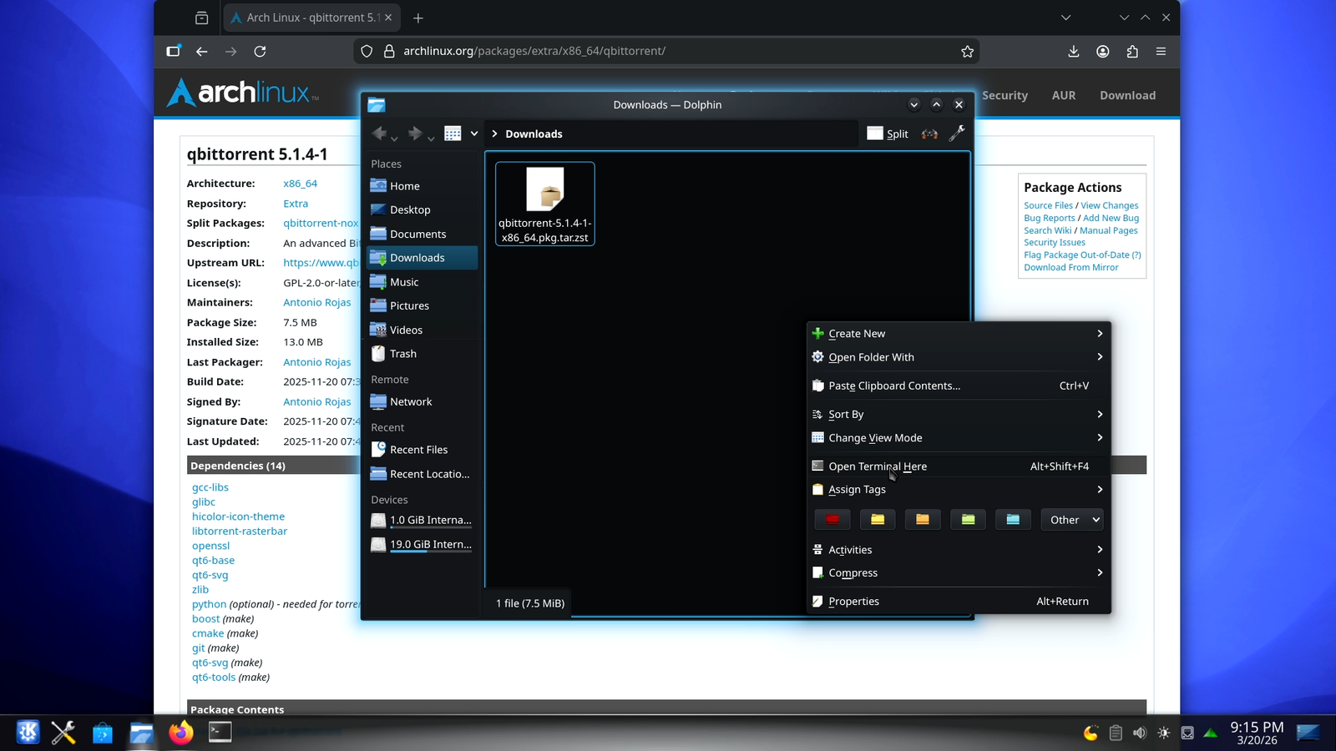Viewport: 1336px width, 751px height.
Task: Select the Downloads breadcrumb in location bar
Action: [x=534, y=134]
